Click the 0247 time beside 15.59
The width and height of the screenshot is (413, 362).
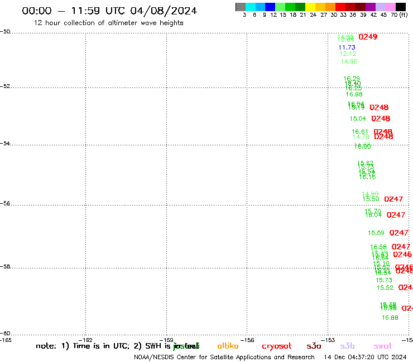pos(399,233)
